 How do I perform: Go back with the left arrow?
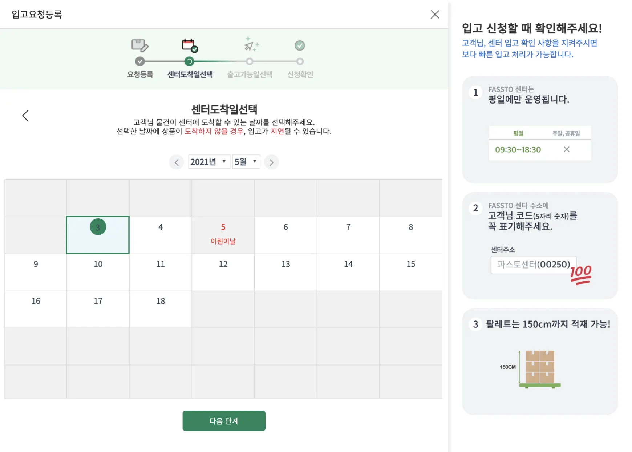tap(25, 116)
